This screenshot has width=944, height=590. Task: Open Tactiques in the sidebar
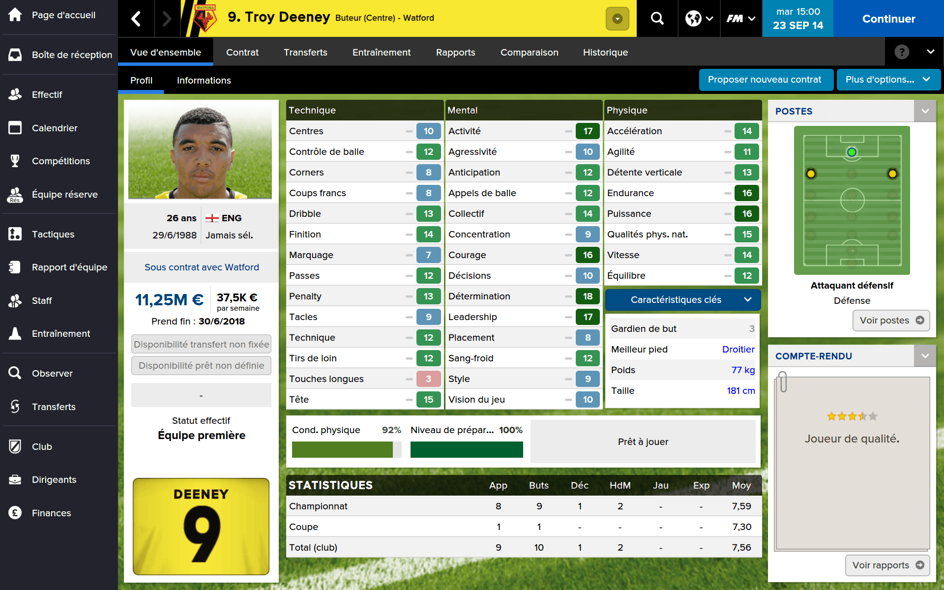click(53, 234)
